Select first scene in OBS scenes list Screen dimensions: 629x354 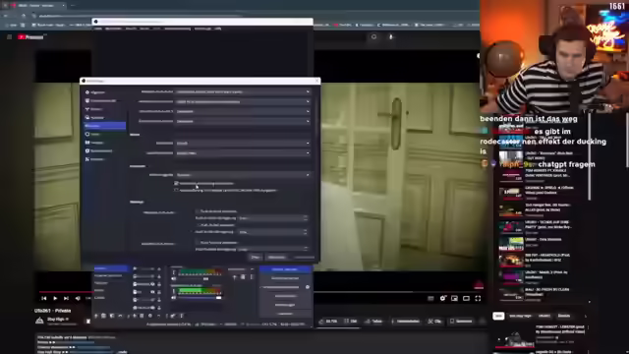click(110, 268)
